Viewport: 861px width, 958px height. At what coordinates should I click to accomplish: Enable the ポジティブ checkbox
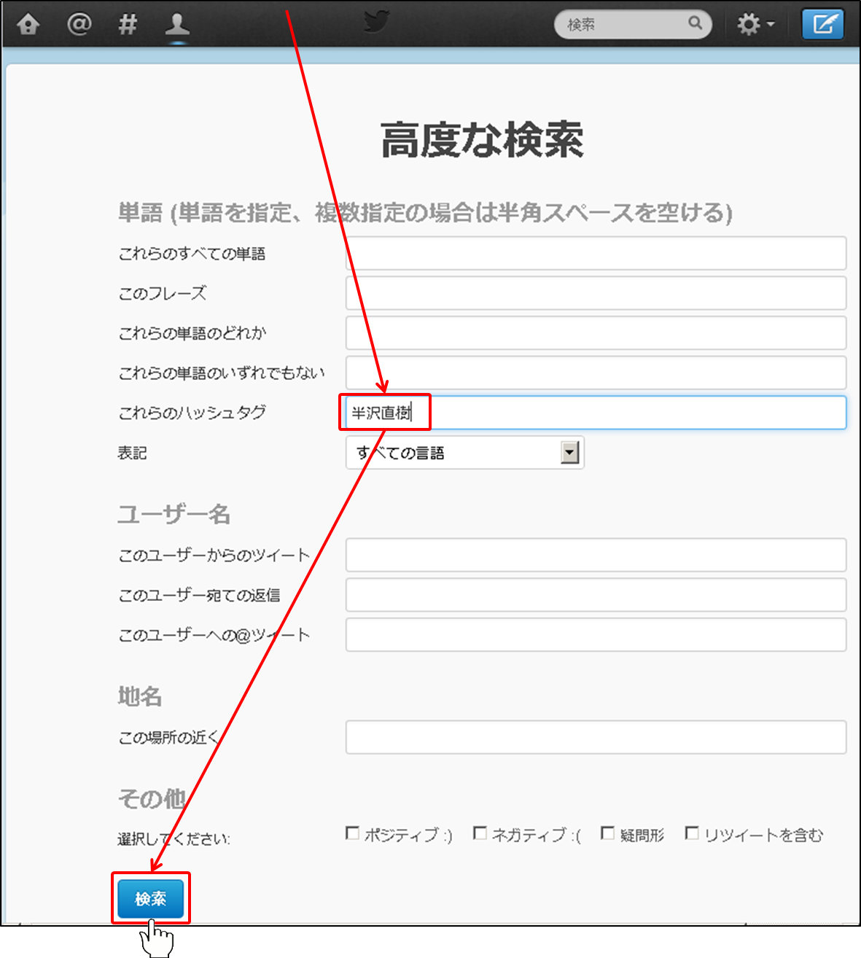click(x=353, y=833)
